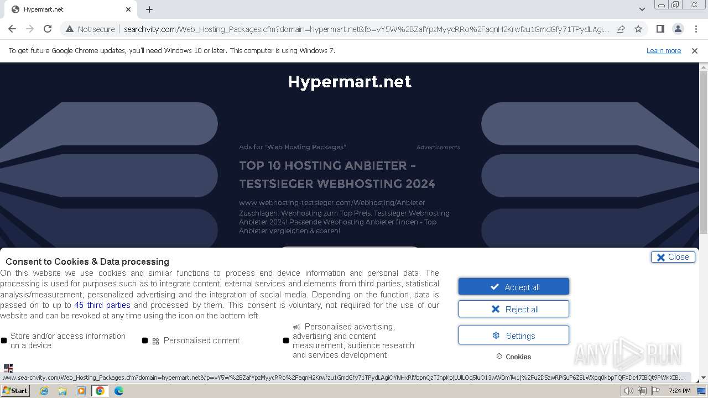Open the Chrome three-dot menu
Screen dimensions: 708x398
[x=696, y=29]
